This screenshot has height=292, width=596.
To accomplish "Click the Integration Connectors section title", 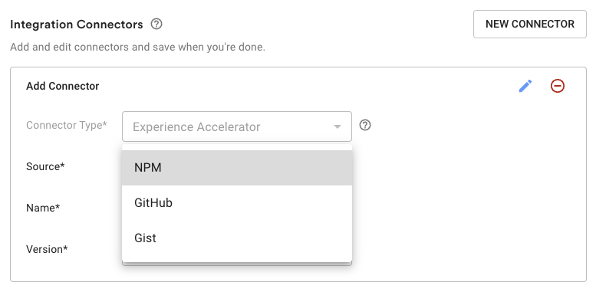I will coord(77,25).
